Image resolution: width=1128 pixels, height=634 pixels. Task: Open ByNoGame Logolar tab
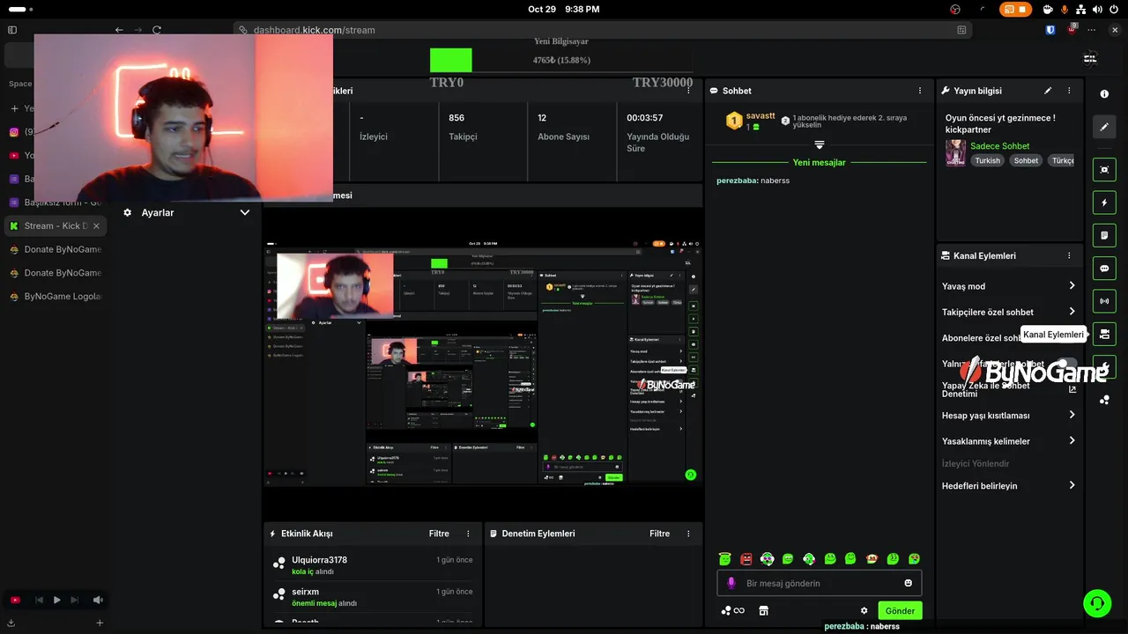coord(55,296)
